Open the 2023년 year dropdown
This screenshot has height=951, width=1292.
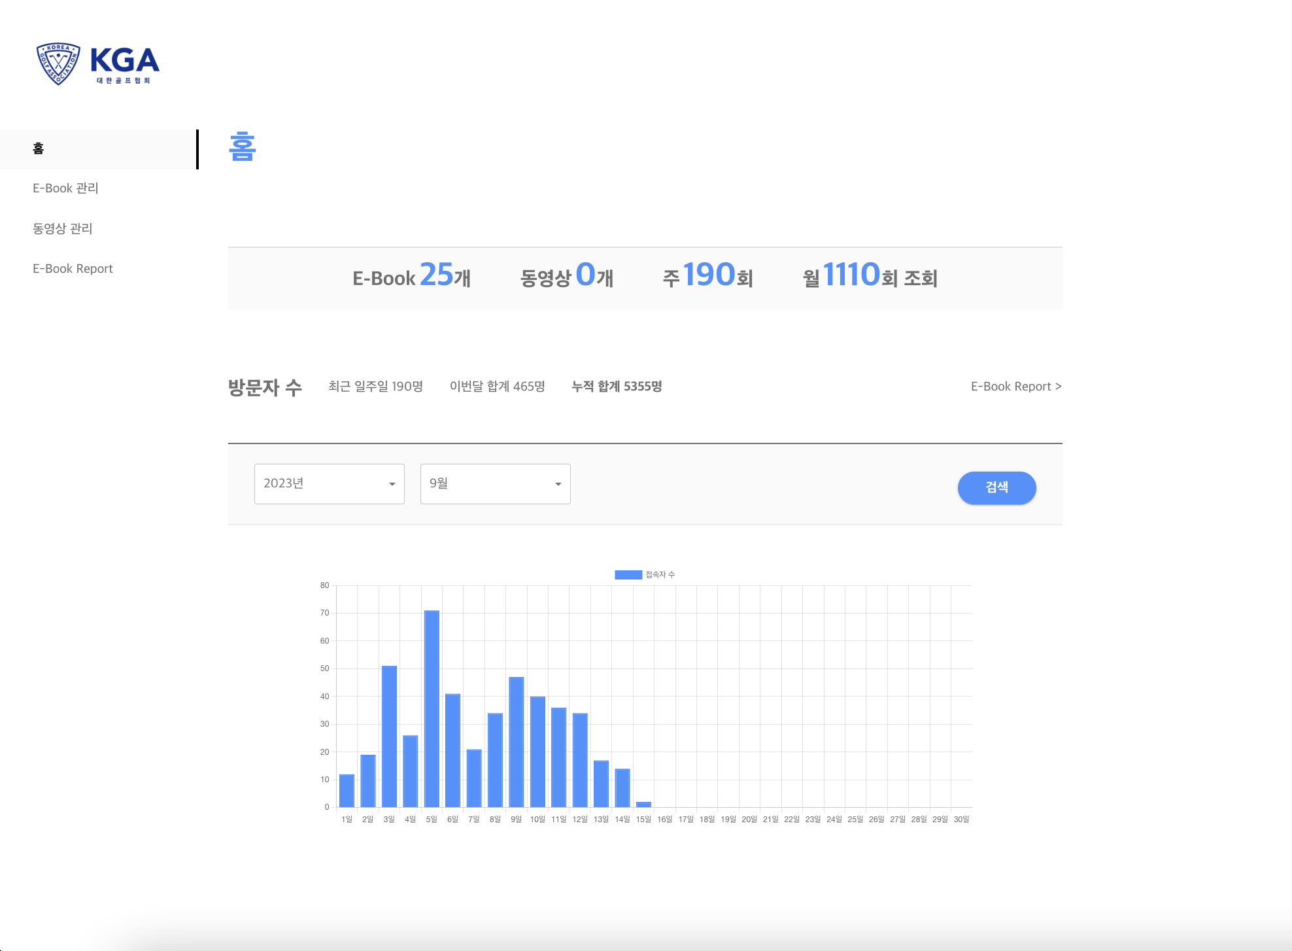[x=329, y=484]
